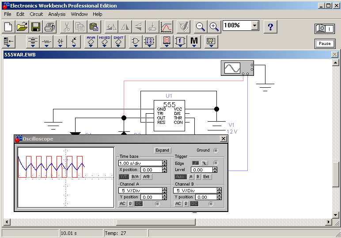Open component properties icon
The image size is (341, 238).
click(183, 27)
